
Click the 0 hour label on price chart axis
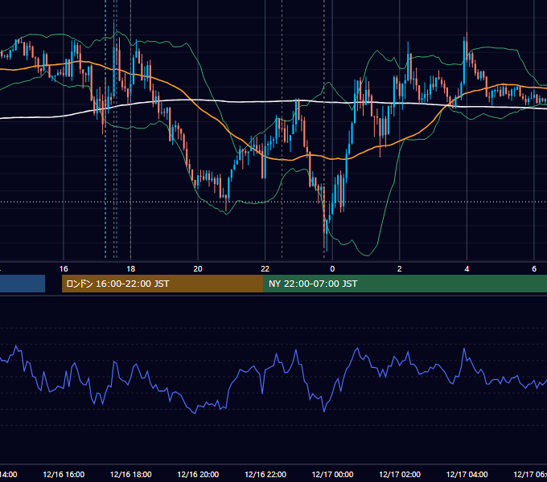tap(332, 269)
